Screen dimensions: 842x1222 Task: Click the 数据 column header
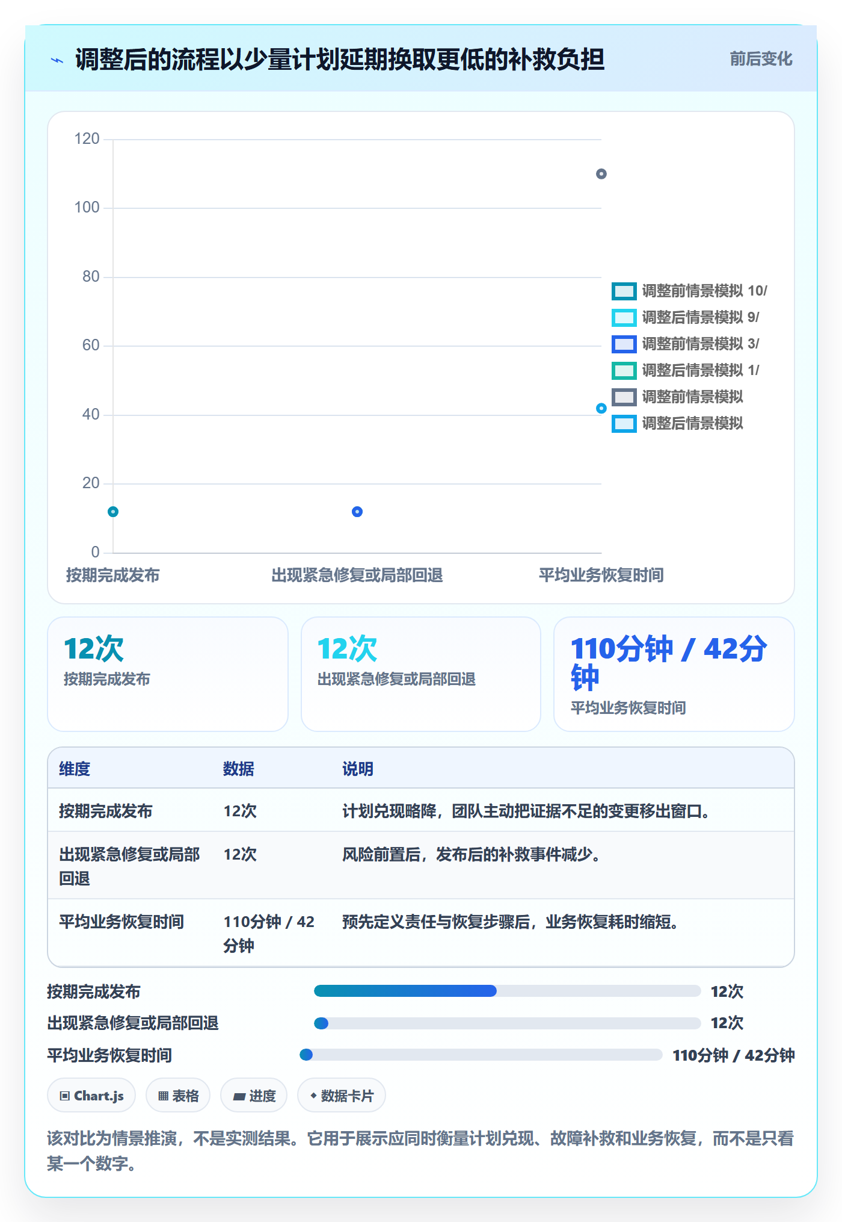(x=239, y=769)
